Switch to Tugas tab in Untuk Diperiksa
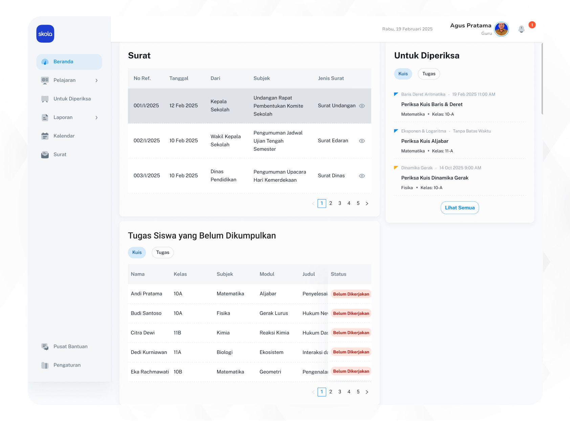The height and width of the screenshot is (421, 570). tap(429, 74)
